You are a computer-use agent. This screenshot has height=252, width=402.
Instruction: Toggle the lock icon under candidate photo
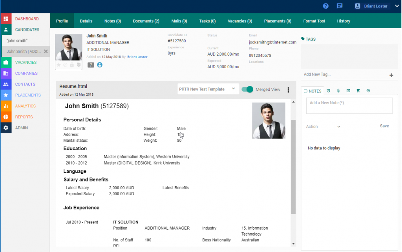point(72,65)
